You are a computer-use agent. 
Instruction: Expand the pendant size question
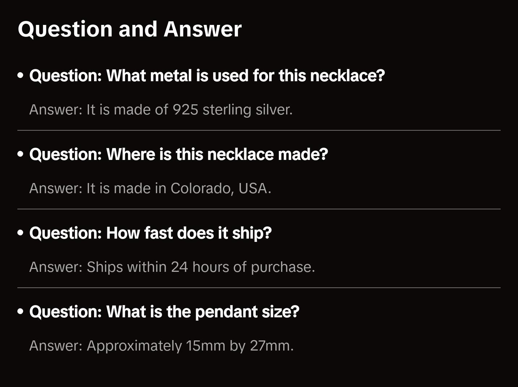[164, 312]
